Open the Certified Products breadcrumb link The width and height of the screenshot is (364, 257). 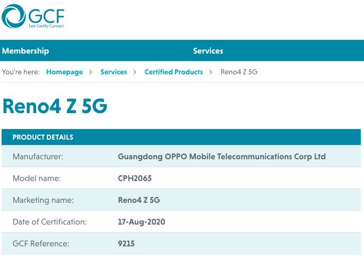coord(173,72)
